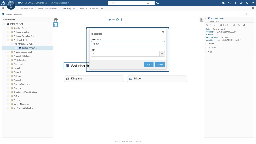This screenshot has width=256, height=144.
Task: Select the Traceability tab
Action: coord(66,8)
